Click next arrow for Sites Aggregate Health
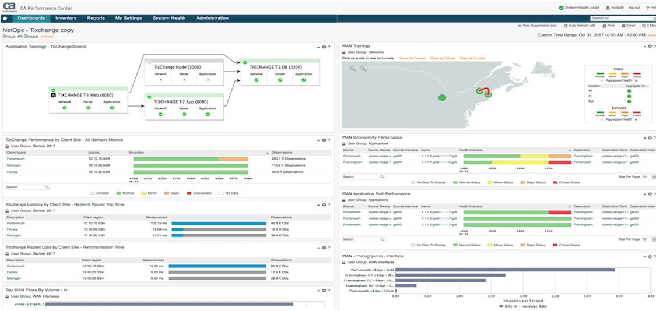The image size is (656, 311). coord(636,80)
